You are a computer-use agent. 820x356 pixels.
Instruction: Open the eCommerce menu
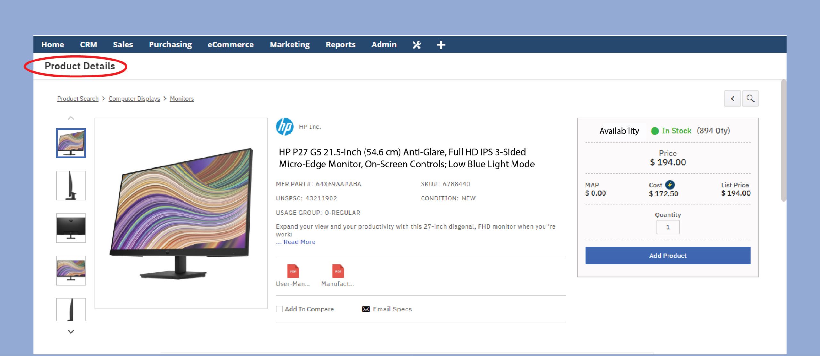pyautogui.click(x=230, y=44)
